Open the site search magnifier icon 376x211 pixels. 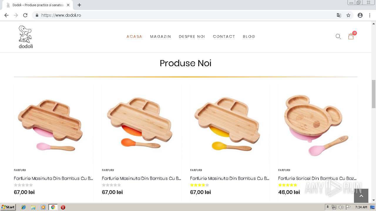click(338, 37)
